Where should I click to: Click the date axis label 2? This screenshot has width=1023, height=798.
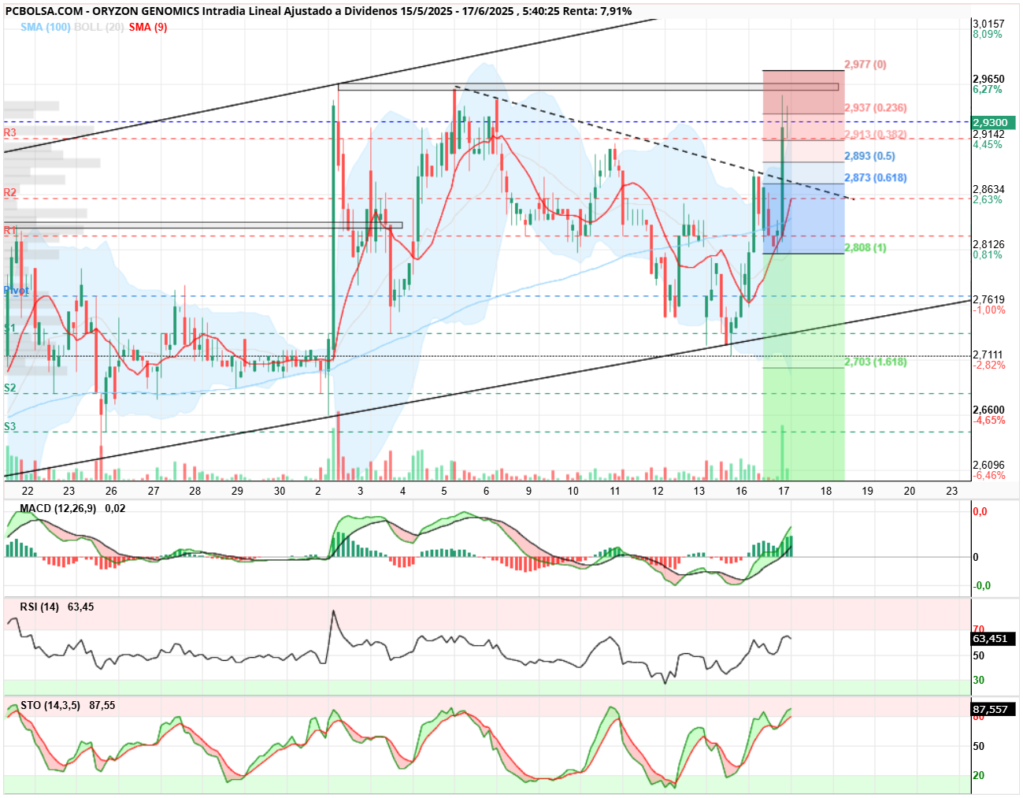pyautogui.click(x=318, y=491)
